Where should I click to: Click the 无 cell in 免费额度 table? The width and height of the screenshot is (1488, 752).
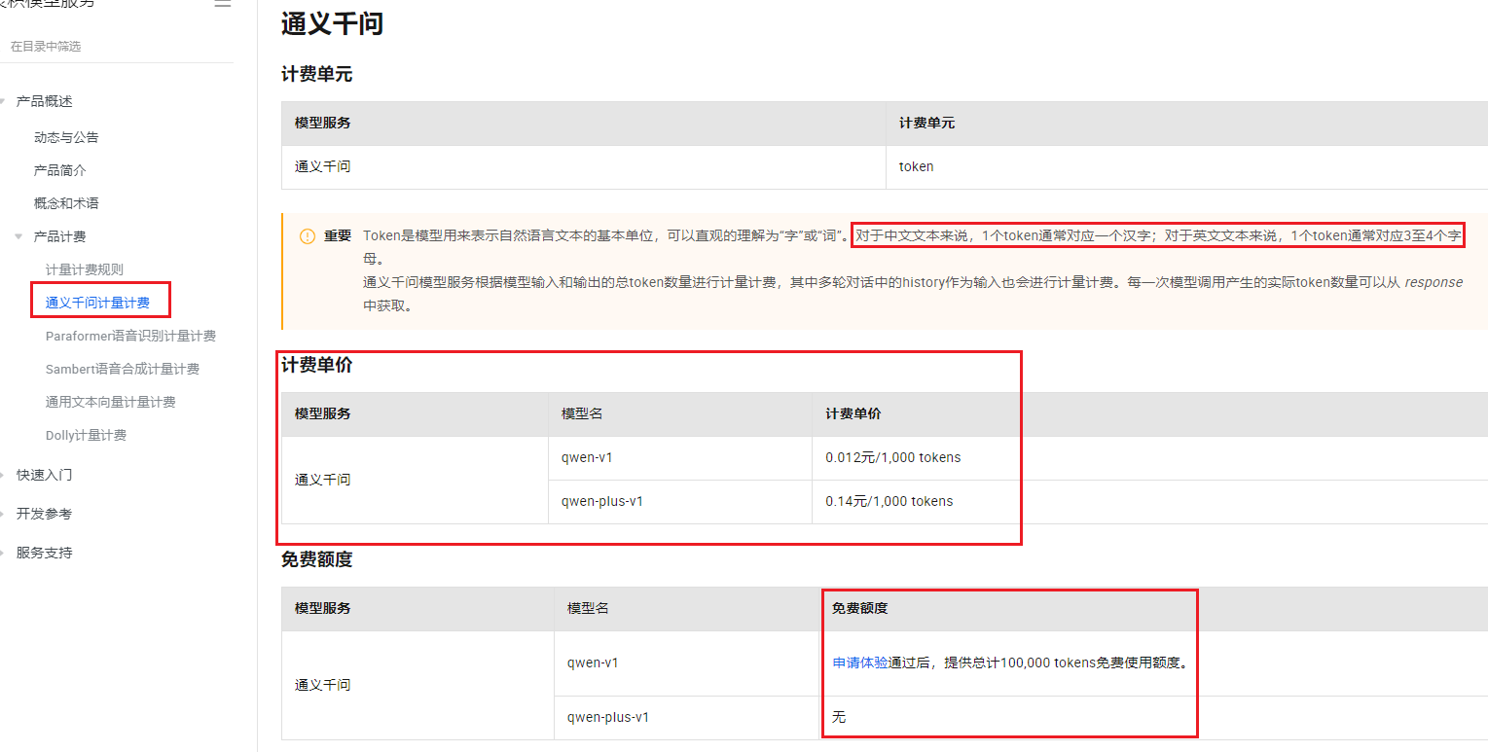(839, 717)
